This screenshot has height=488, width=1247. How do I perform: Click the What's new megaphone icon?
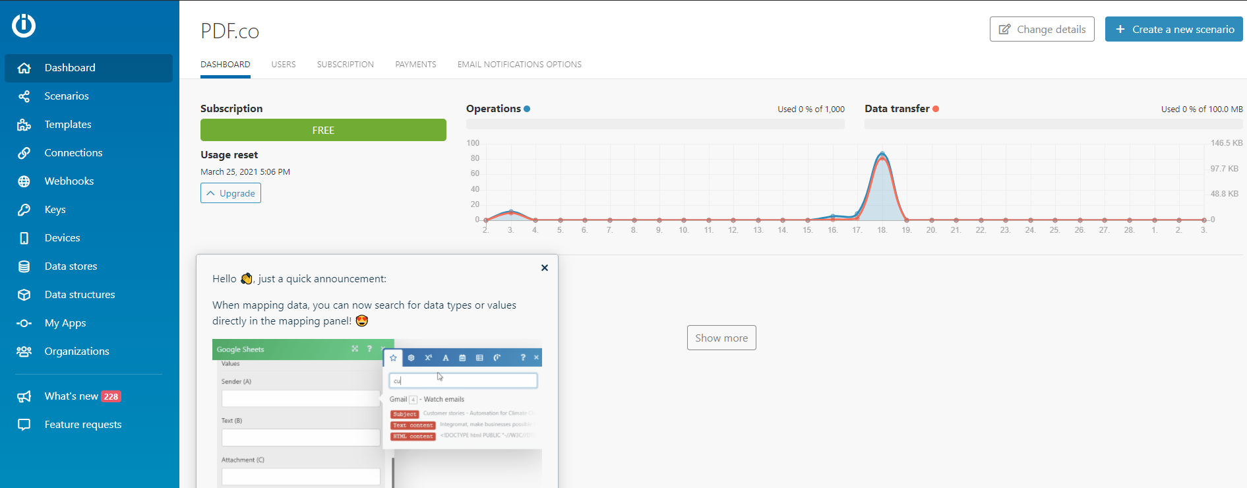point(24,396)
